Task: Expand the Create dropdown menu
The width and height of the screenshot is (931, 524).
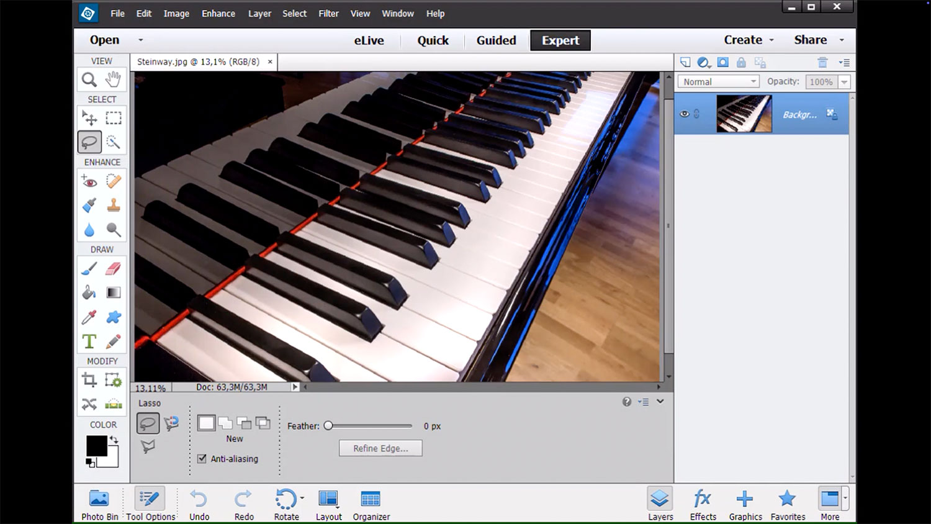Action: click(x=749, y=40)
